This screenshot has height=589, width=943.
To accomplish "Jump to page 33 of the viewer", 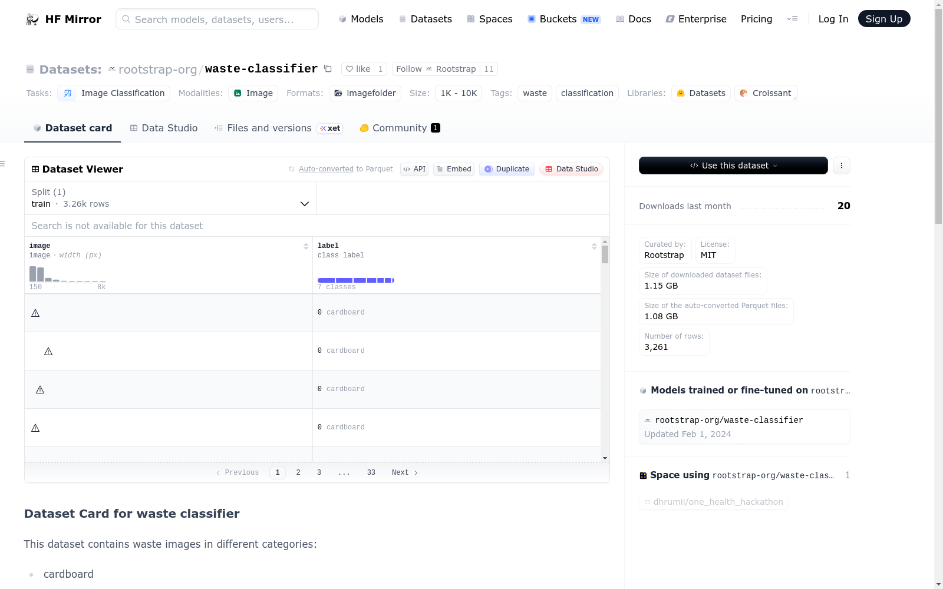I will pos(371,472).
